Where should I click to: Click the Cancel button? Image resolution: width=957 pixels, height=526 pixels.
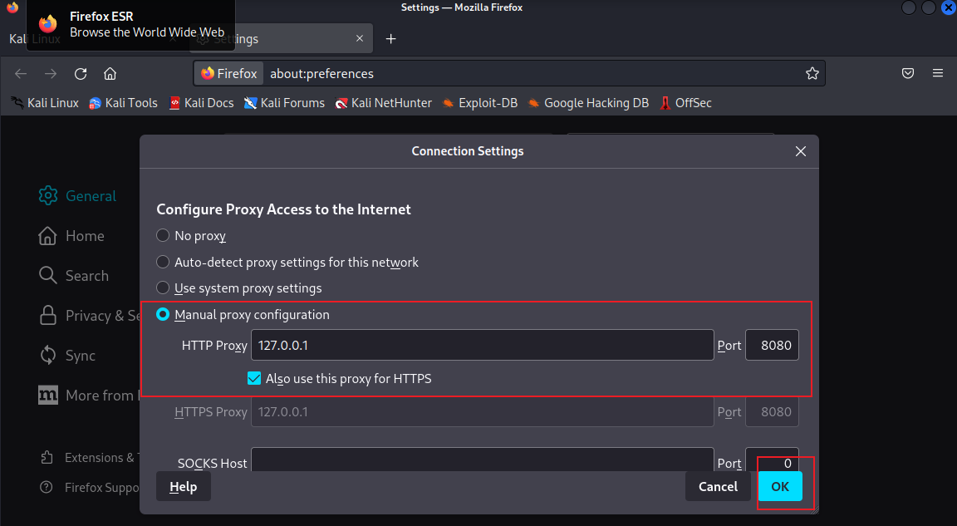pyautogui.click(x=718, y=487)
